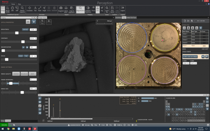Activate the Crosshairs annotation tool
This screenshot has height=131, width=210.
tap(30, 9)
